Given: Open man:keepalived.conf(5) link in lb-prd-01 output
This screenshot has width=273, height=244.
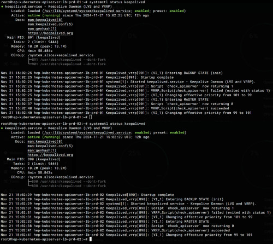Looking at the screenshot, I should [x=50, y=24].
